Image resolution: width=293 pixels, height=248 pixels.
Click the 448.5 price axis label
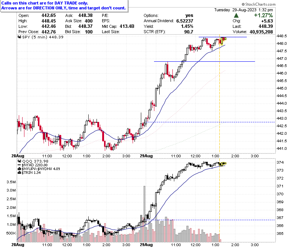coord(282,36)
